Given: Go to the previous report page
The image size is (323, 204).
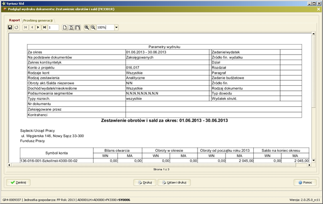Looking at the screenshot, I should (x=32, y=27).
